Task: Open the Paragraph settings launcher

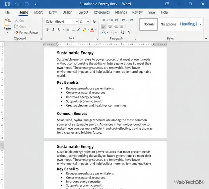Action: 135,39
